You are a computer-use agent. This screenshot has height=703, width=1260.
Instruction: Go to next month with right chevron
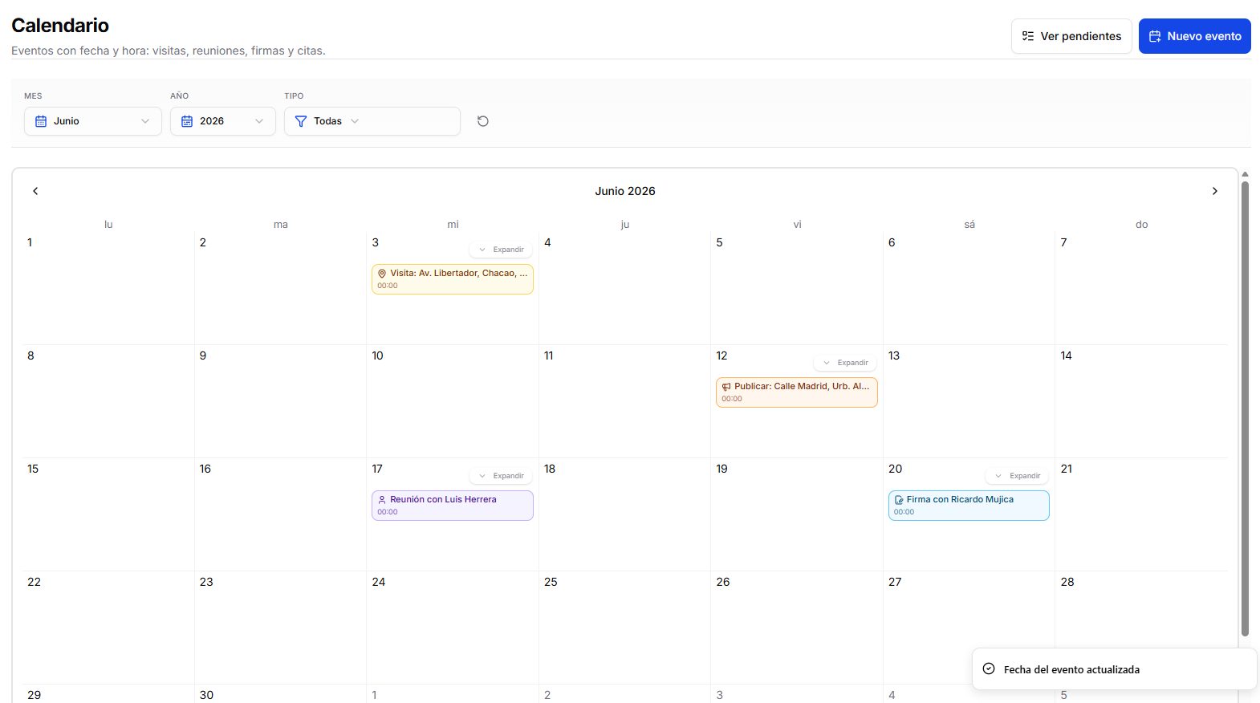(1214, 191)
